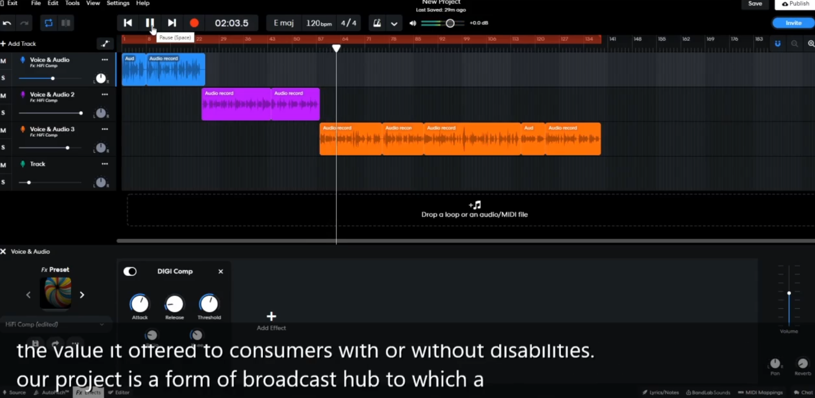Open options menu for Voice & Audio 2

[x=105, y=95]
